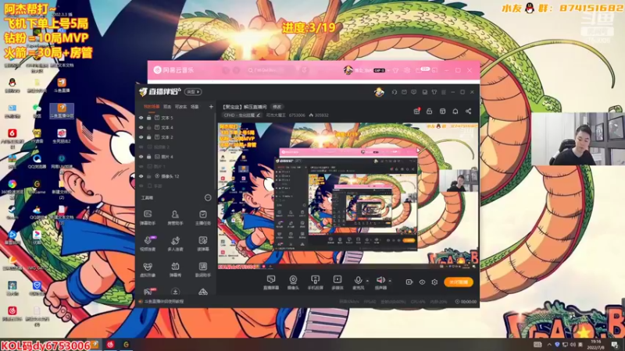Click the 修改 button beside the room title
This screenshot has width=625, height=351.
277,107
